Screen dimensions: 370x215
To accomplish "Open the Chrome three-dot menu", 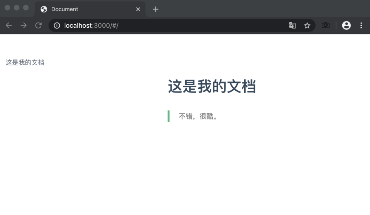I will click(361, 25).
